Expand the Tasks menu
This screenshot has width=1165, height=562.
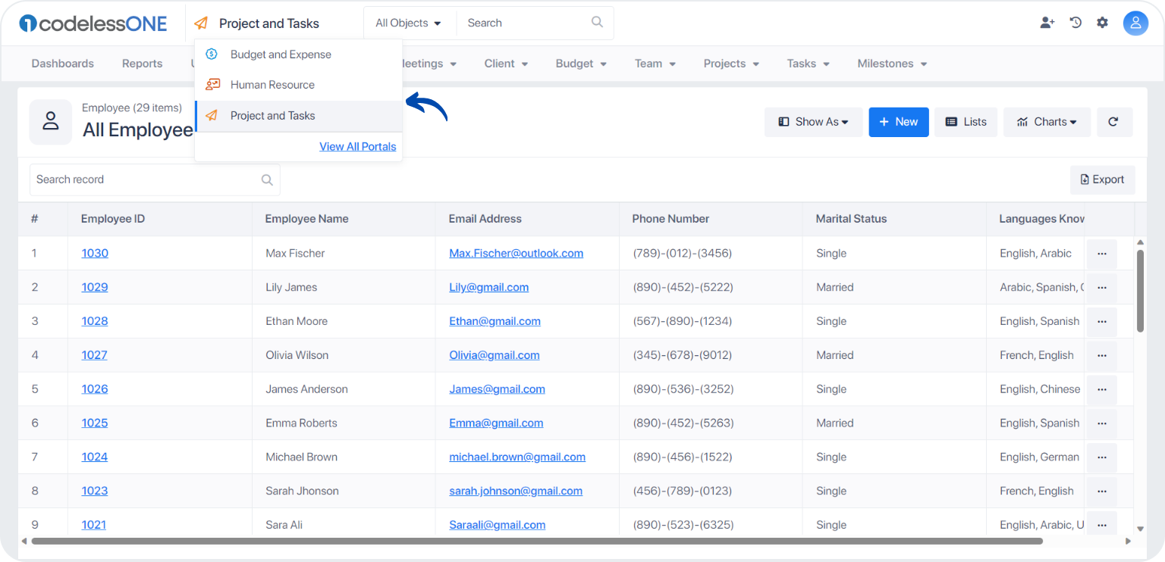809,64
